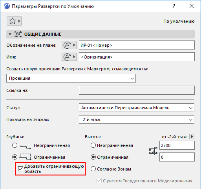
Task: Select Ограниченная depth radio button
Action: click(x=15, y=157)
